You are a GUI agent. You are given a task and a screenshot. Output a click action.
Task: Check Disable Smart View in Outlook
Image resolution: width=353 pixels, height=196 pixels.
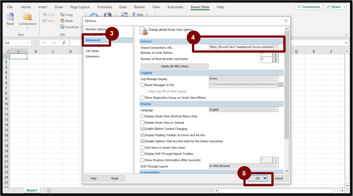click(142, 123)
